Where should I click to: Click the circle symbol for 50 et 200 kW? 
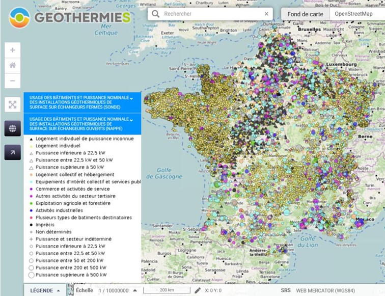(31, 261)
